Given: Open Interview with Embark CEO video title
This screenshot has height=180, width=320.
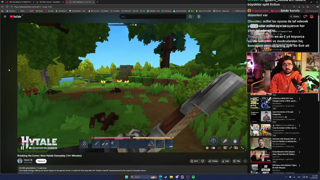Looking at the screenshot, I should 284,140.
